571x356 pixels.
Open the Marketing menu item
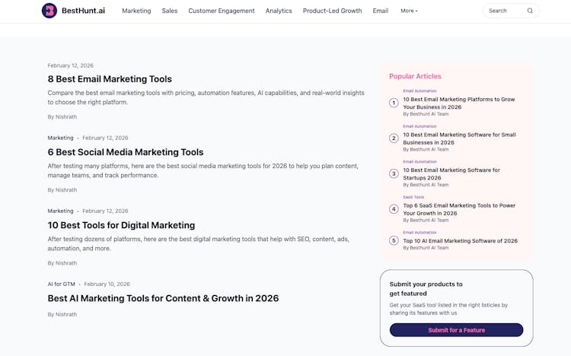click(x=136, y=11)
